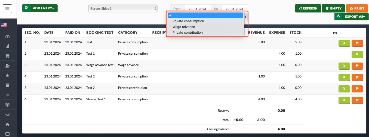Screen dimensions: 369x137
Task: Click the Reserve label
Action: (224, 111)
